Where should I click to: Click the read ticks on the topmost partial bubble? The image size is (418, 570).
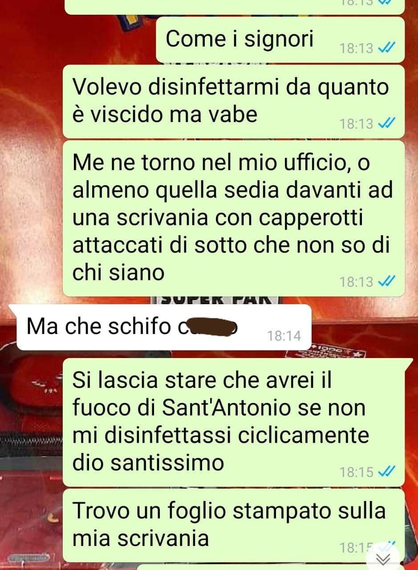(383, 2)
